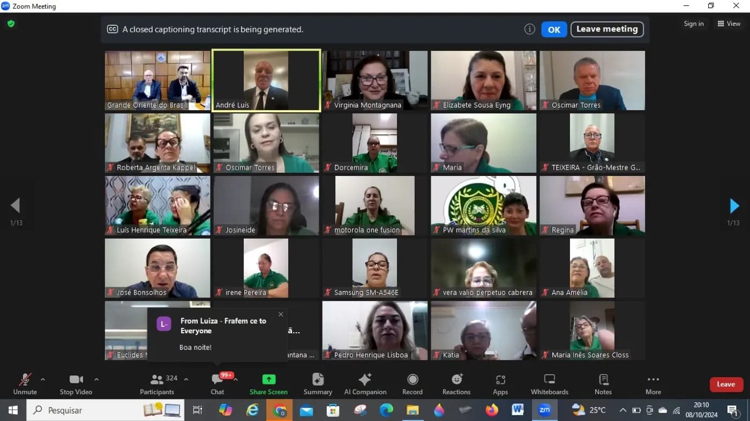The width and height of the screenshot is (750, 421).
Task: Open Zoom Apps
Action: pyautogui.click(x=500, y=384)
